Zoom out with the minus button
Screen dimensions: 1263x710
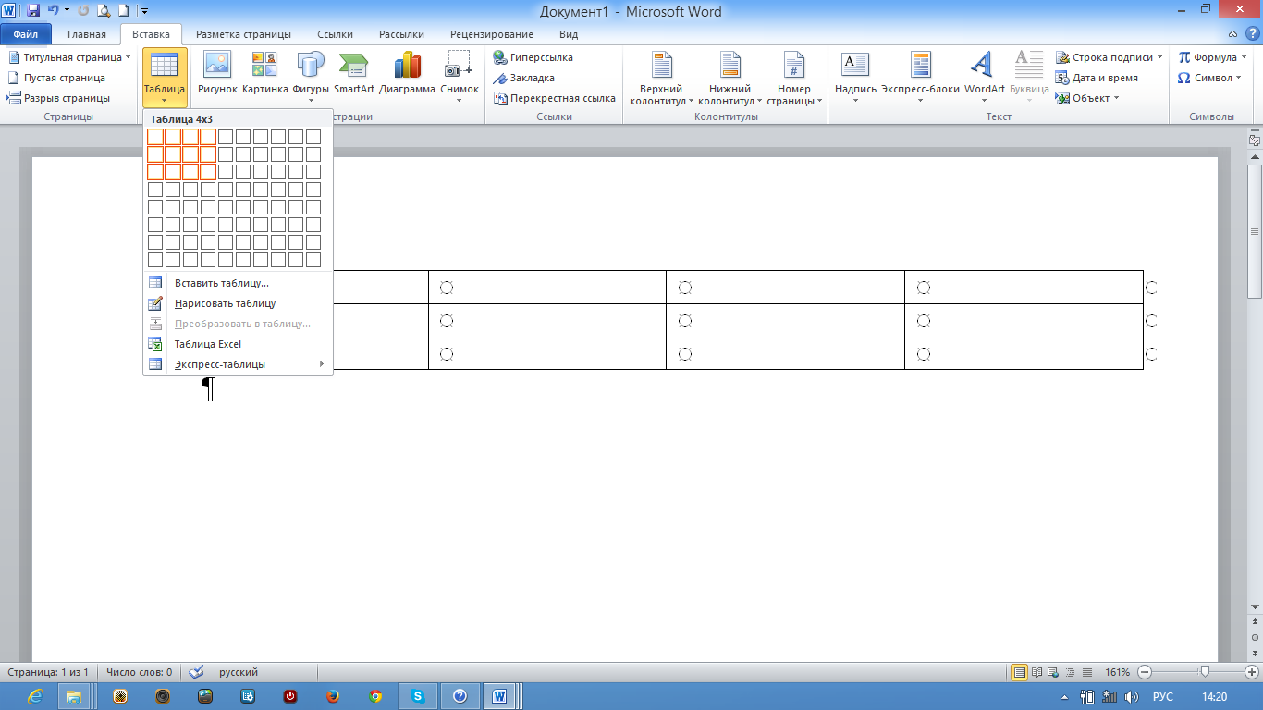pyautogui.click(x=1145, y=672)
